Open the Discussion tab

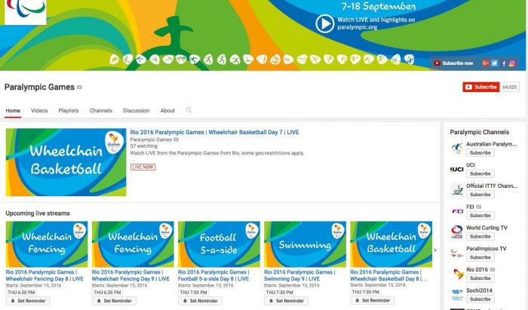click(x=136, y=110)
